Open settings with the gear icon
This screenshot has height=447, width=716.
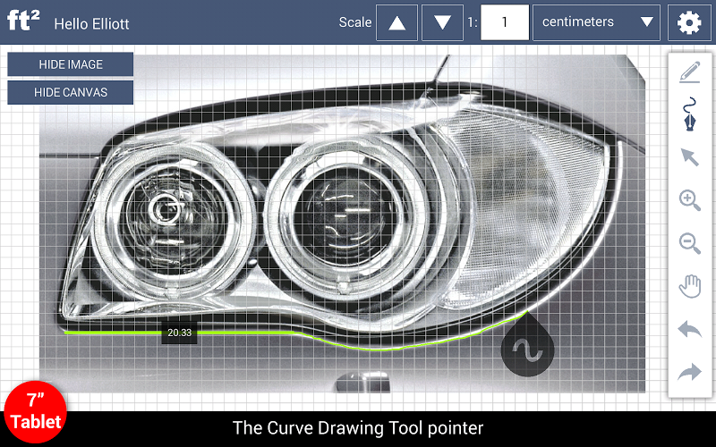click(x=688, y=22)
